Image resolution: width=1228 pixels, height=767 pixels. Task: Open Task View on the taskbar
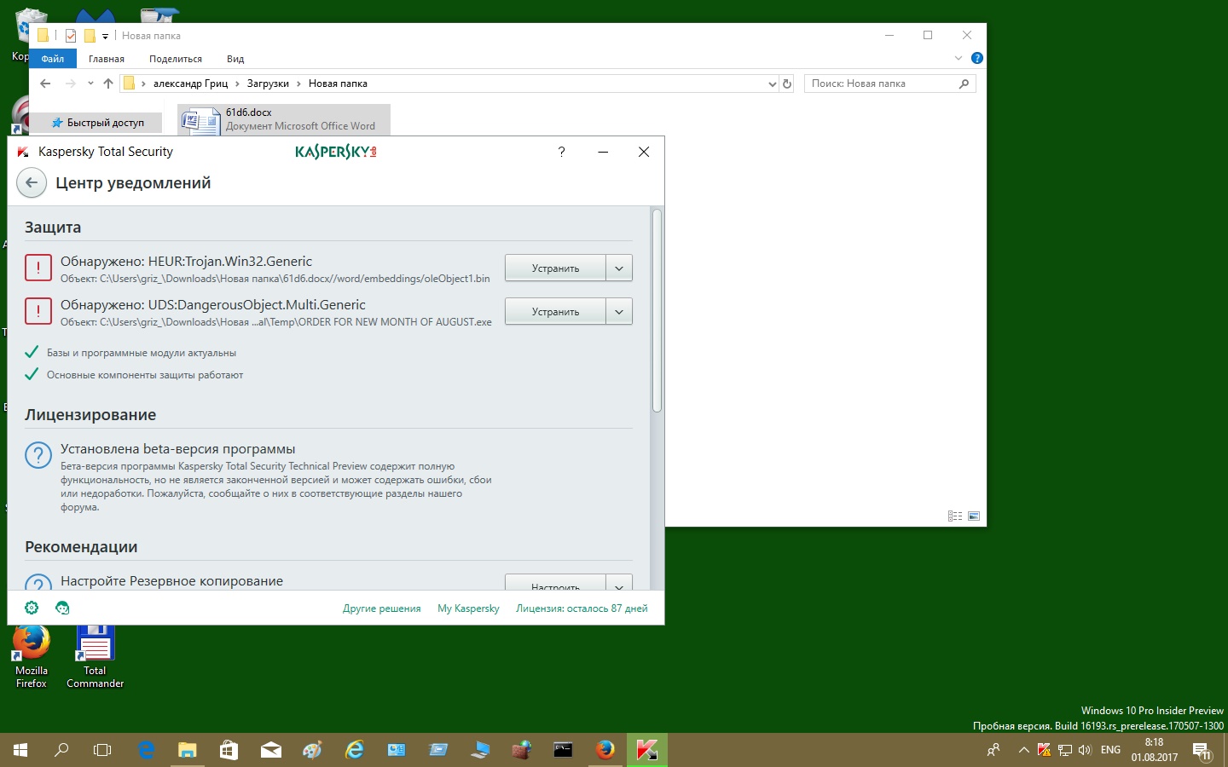102,750
